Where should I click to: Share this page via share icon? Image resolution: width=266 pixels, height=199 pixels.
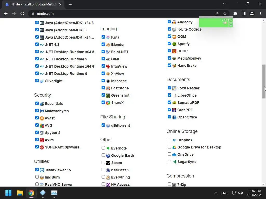pos(217,13)
